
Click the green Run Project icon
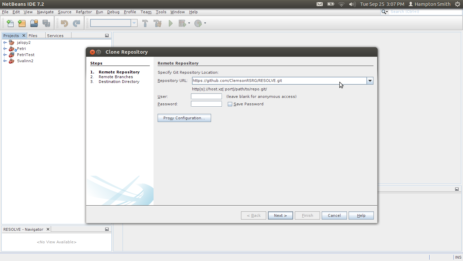pos(171,23)
